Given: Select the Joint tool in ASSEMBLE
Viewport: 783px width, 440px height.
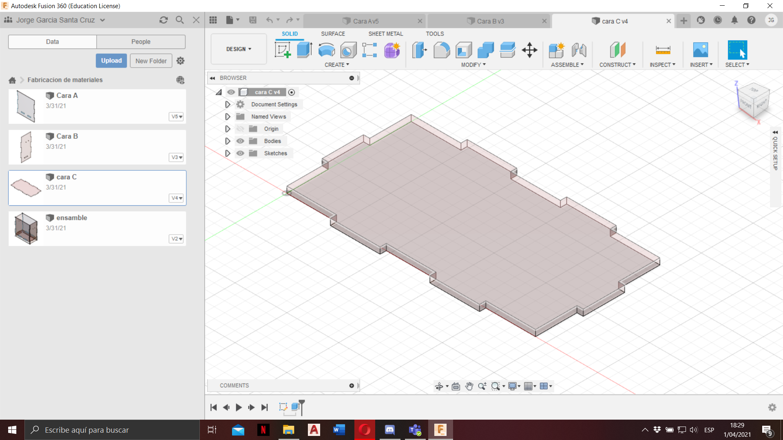Looking at the screenshot, I should coord(579,49).
